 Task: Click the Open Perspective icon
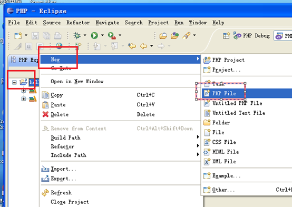[x=227, y=36]
